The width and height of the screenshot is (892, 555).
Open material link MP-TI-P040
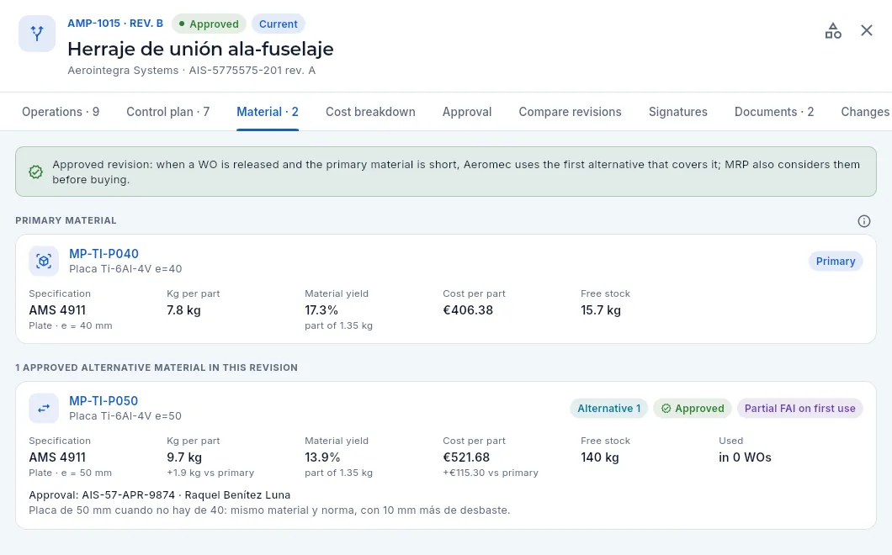click(x=104, y=254)
